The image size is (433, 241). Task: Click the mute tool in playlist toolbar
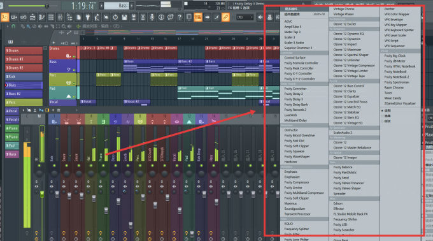tap(40, 26)
